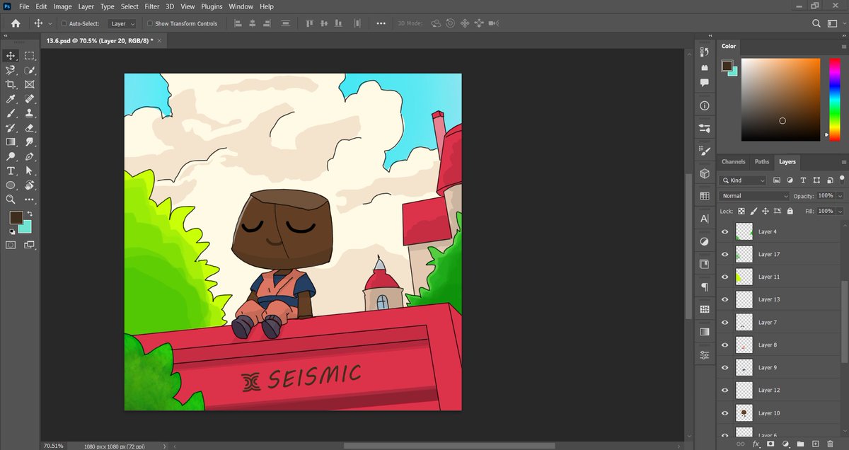The image size is (849, 450).
Task: Toggle Quick Mask mode
Action: 11,245
